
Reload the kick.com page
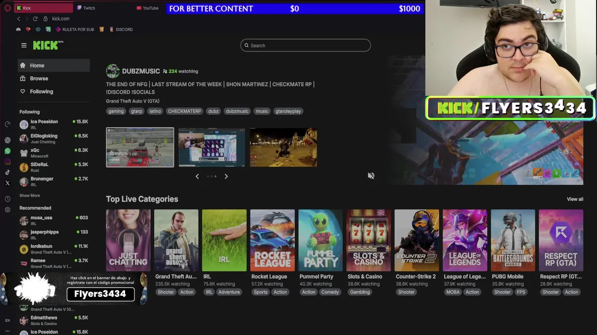tap(35, 19)
